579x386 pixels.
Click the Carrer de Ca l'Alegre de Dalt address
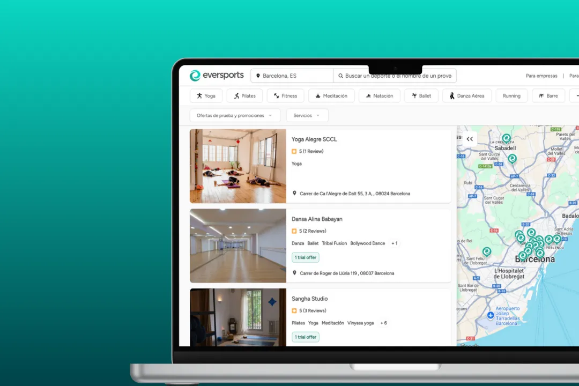tap(355, 194)
